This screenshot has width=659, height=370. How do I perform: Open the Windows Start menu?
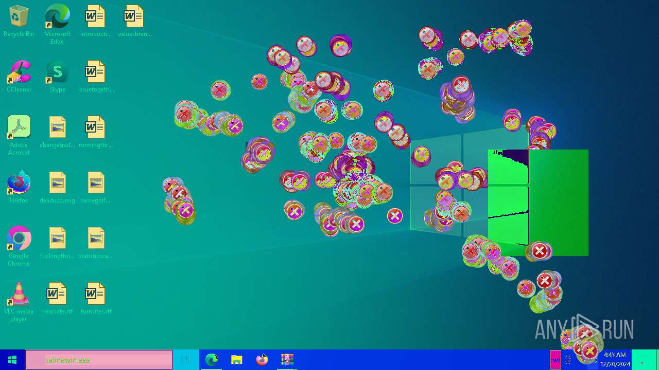coord(12,360)
